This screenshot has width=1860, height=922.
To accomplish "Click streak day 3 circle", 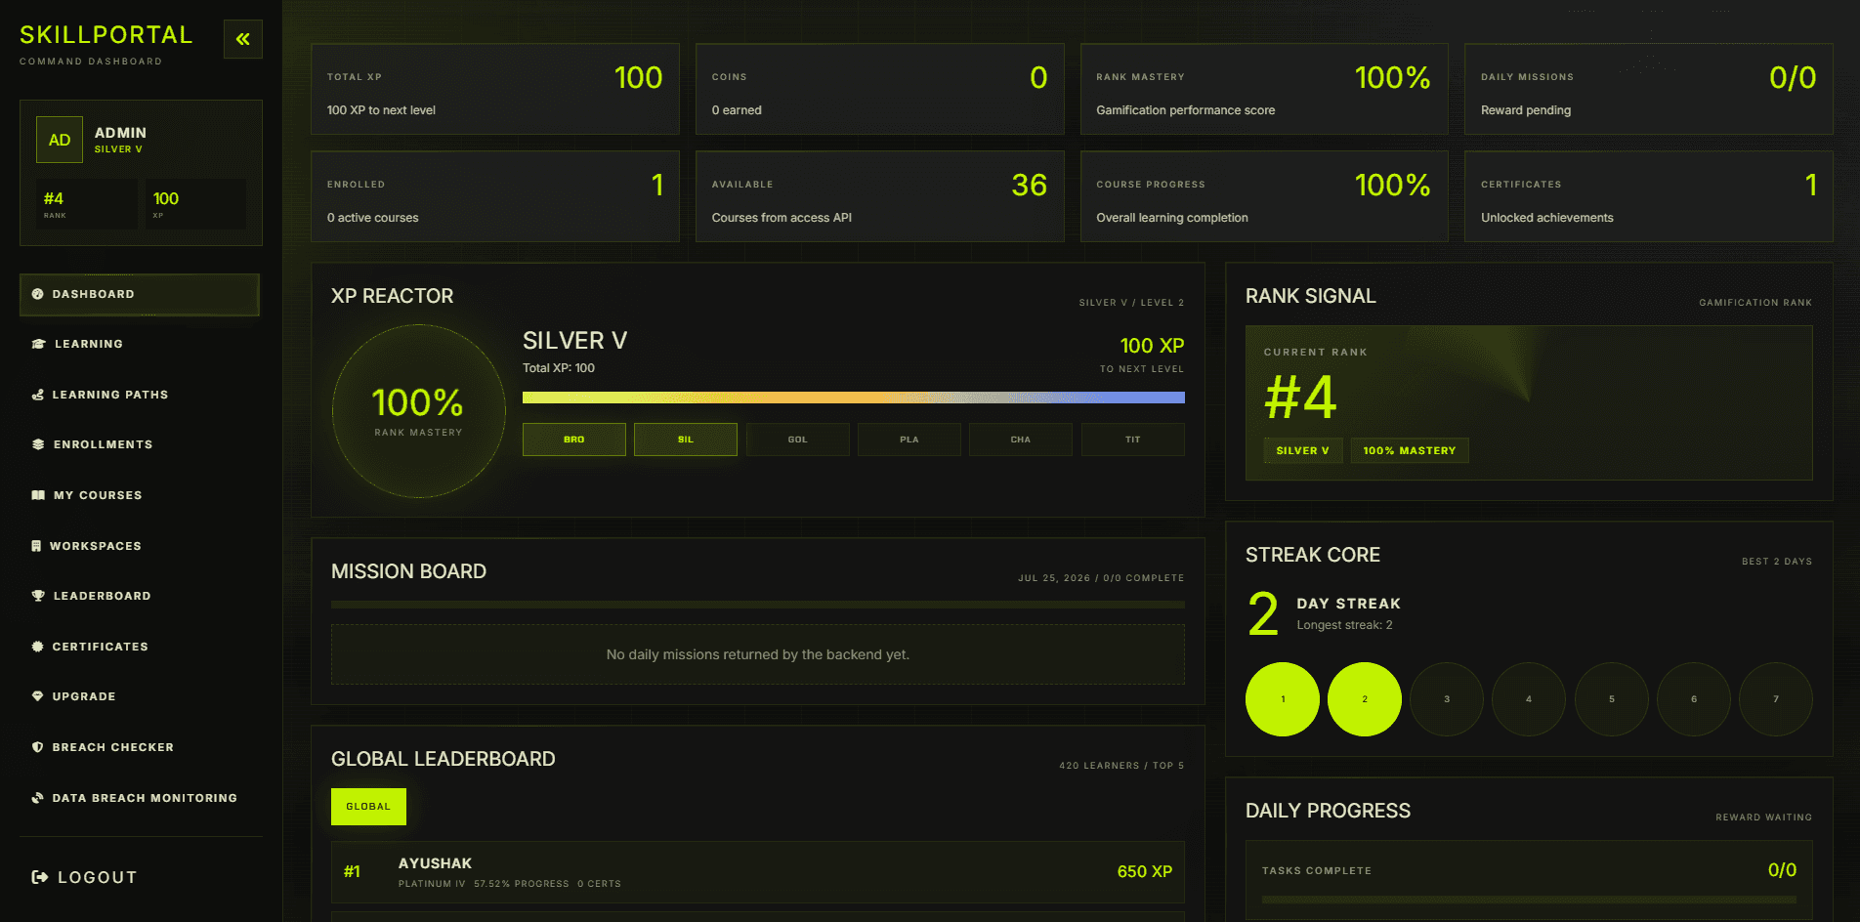I will (x=1447, y=699).
